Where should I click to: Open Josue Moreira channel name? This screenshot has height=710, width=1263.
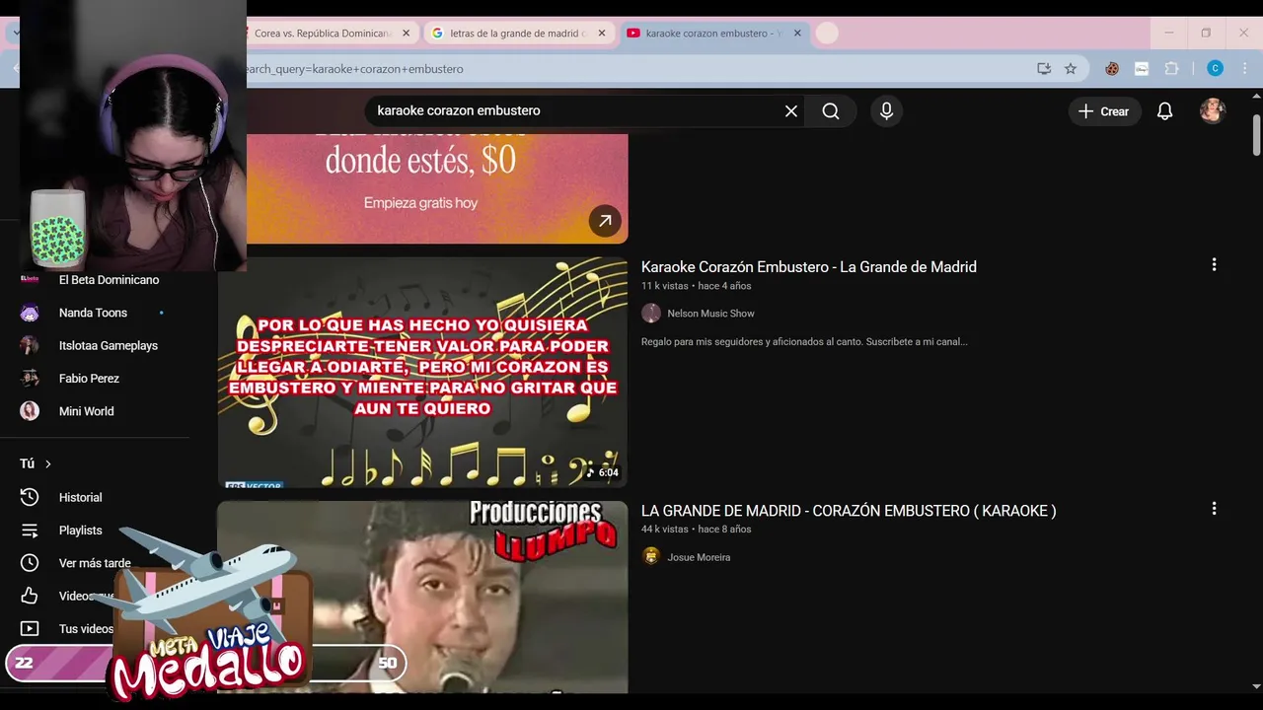pyautogui.click(x=699, y=557)
